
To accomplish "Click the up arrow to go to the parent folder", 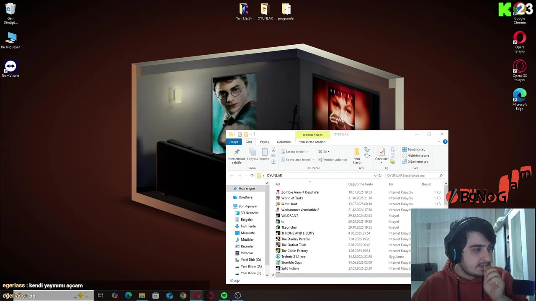I will 252,176.
